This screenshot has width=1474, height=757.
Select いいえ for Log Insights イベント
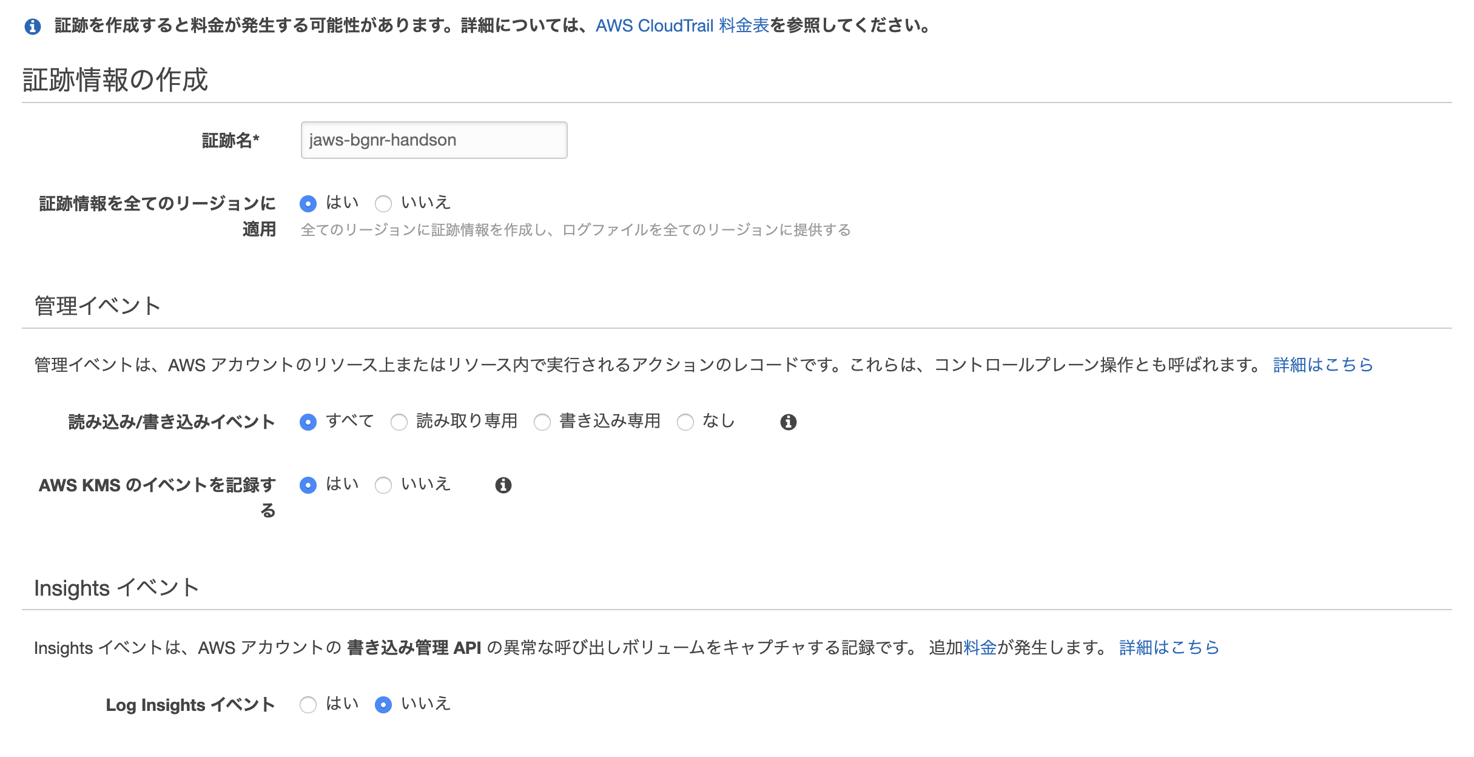pyautogui.click(x=383, y=704)
